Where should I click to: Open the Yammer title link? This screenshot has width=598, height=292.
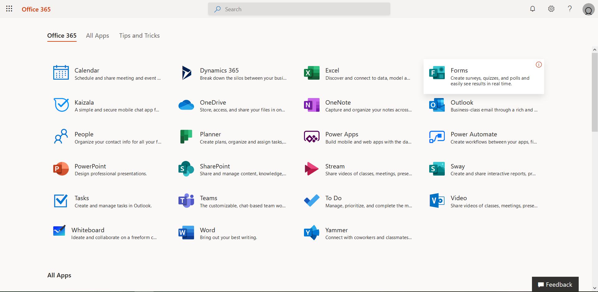point(337,230)
